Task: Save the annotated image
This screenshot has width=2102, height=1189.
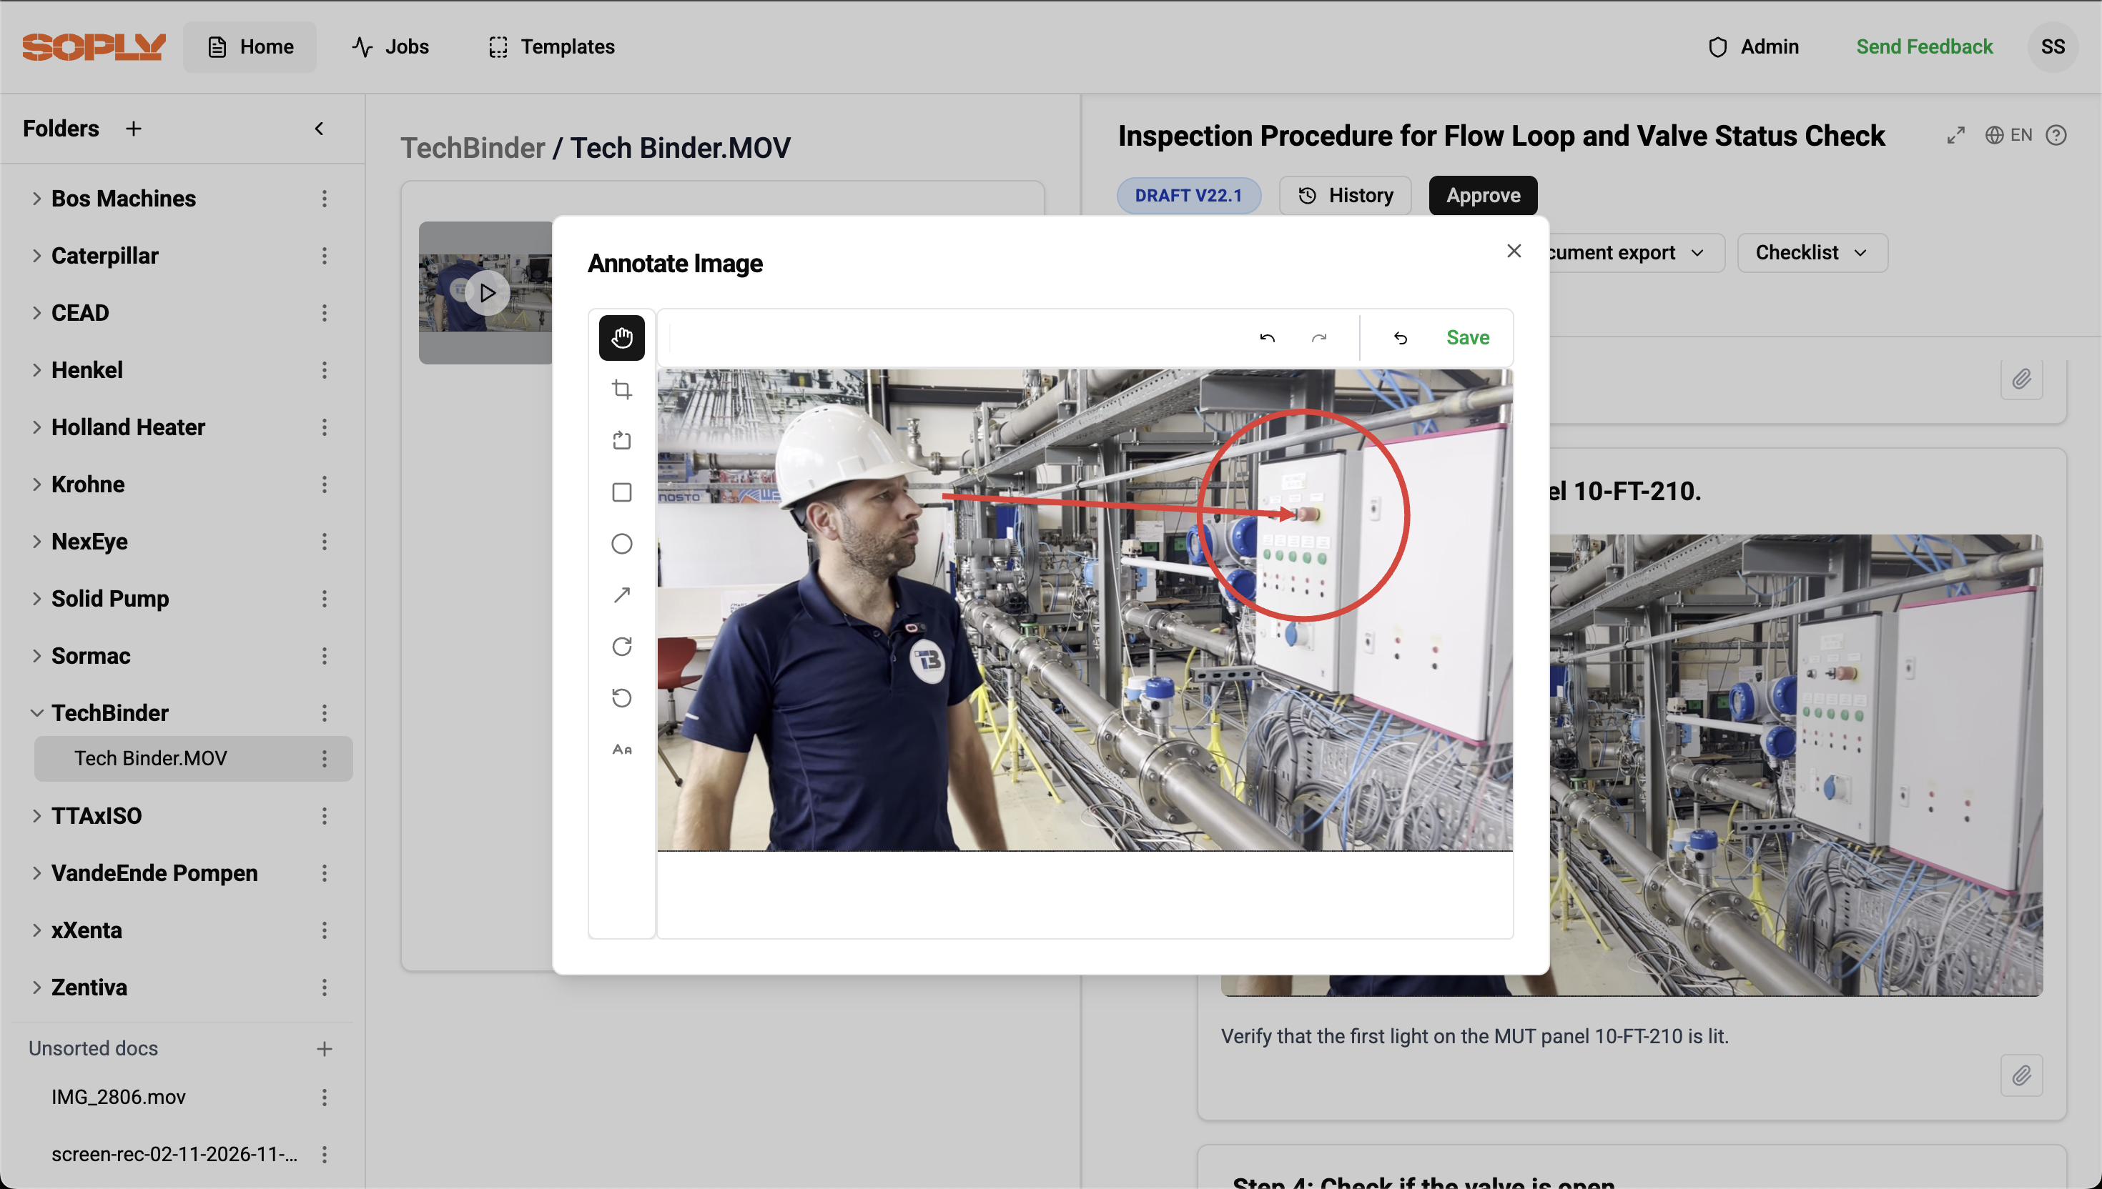Action: (x=1467, y=338)
